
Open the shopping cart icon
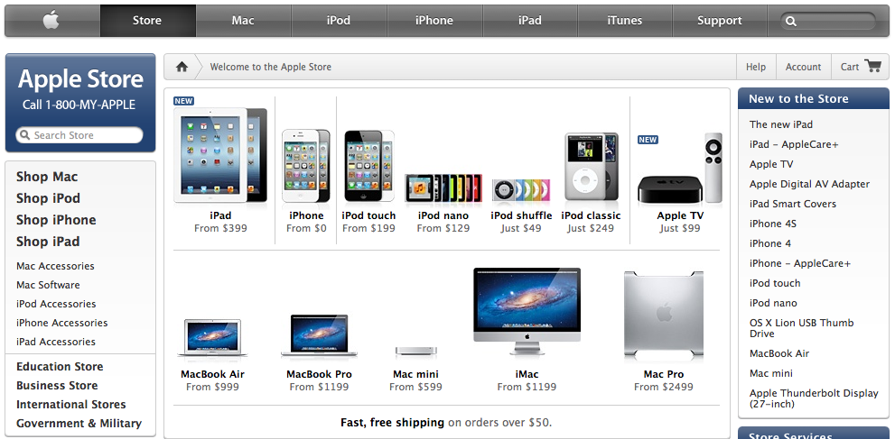[872, 67]
